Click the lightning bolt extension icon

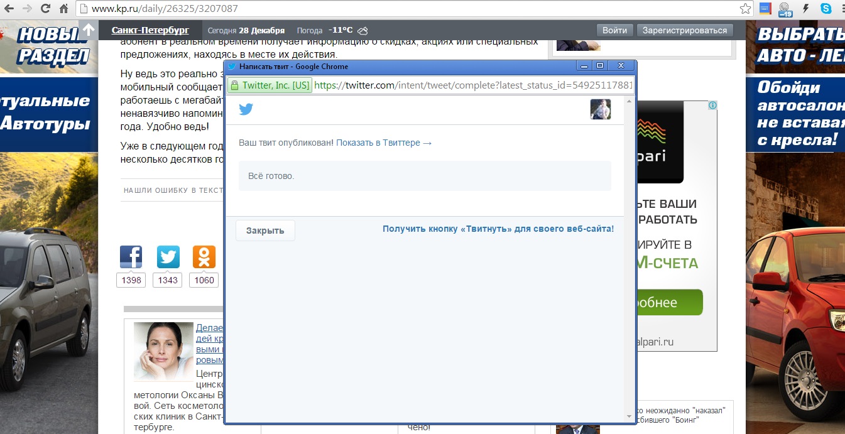[x=806, y=9]
